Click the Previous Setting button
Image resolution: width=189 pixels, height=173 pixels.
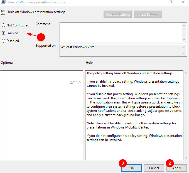click(x=117, y=14)
